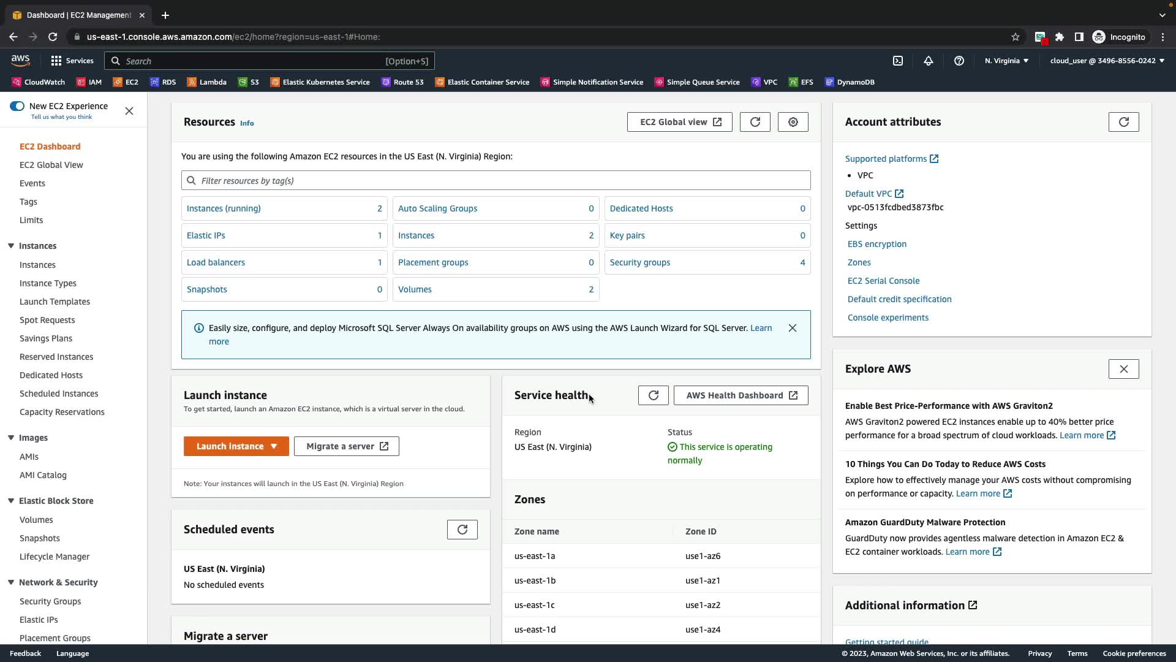The width and height of the screenshot is (1176, 662).
Task: Expand the Launch instance dropdown arrow
Action: (x=274, y=446)
